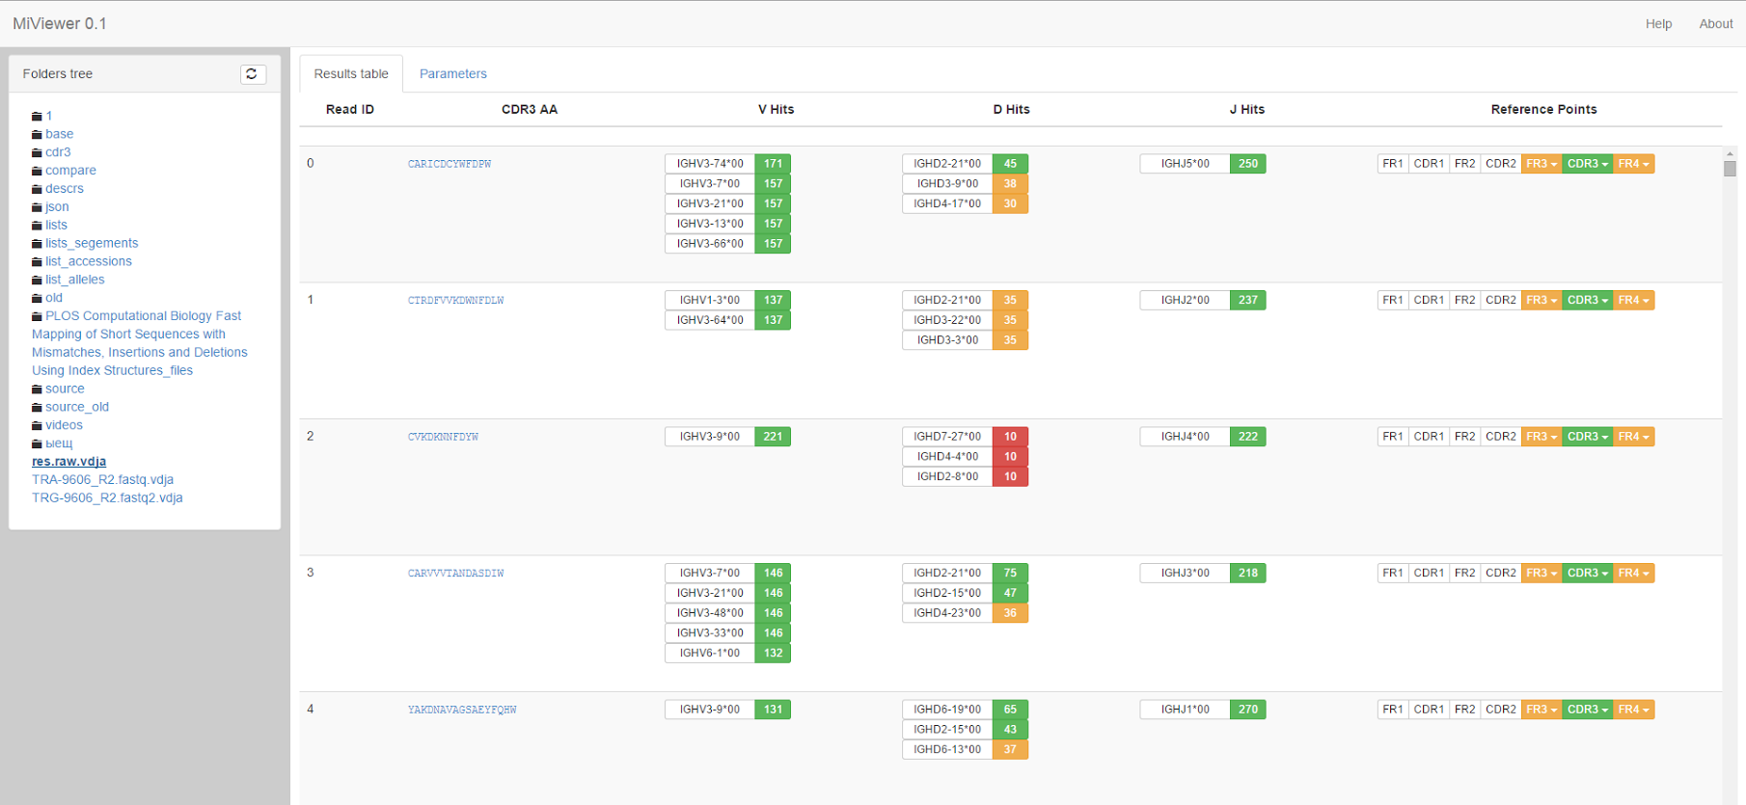Click the refresh icon in Folders tree
This screenshot has height=805, width=1746.
pos(253,74)
